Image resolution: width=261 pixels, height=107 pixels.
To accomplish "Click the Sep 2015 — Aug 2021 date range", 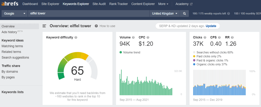I will tap(134, 100).
